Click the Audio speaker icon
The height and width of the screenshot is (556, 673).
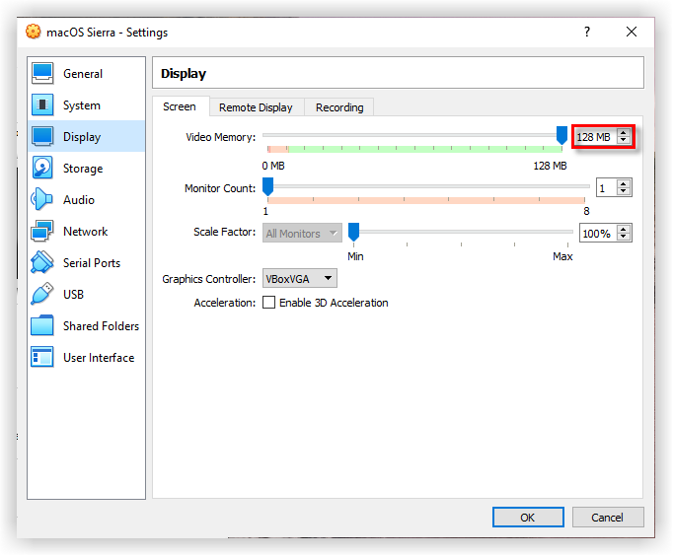point(42,199)
